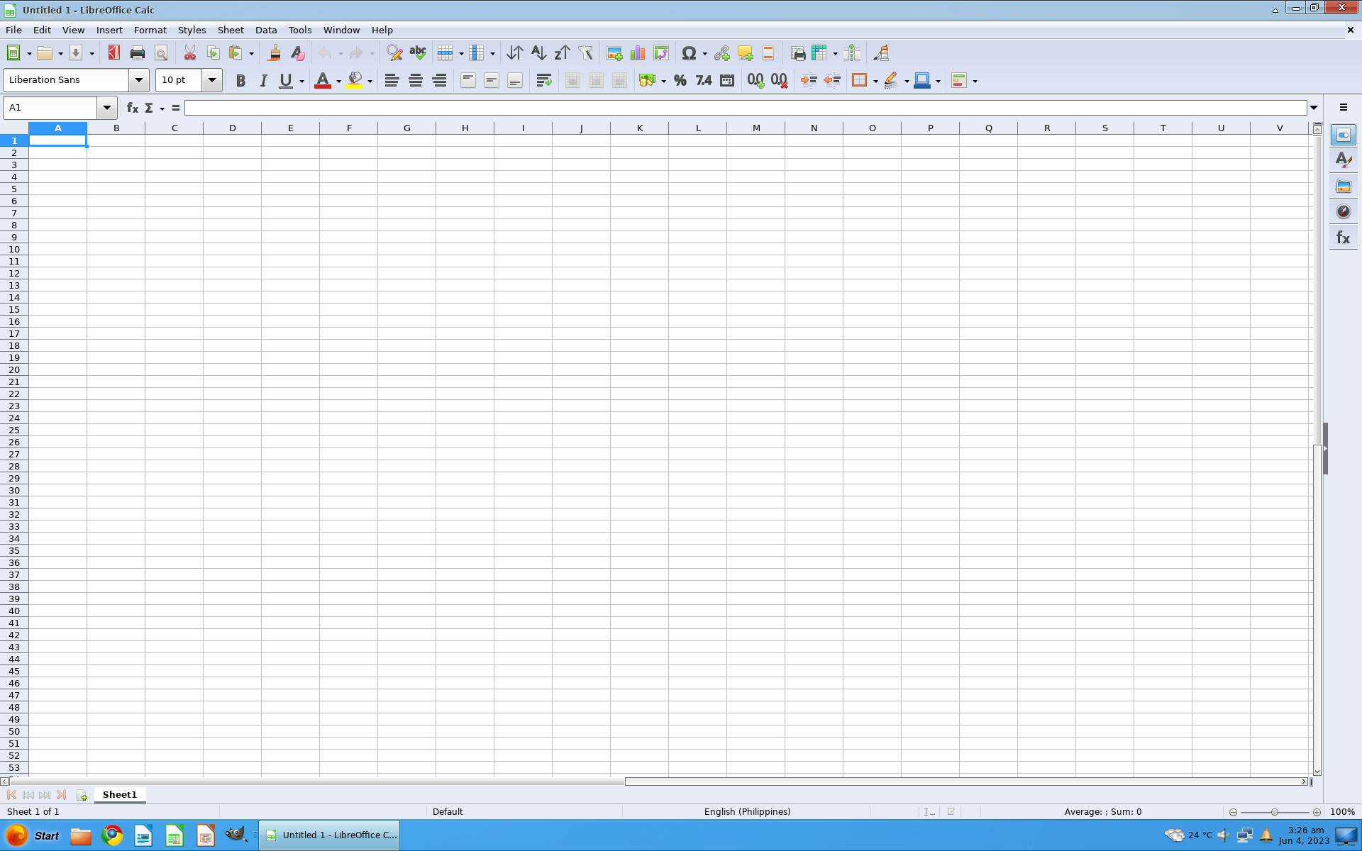Open the Function Wizard in formula bar
Viewport: 1362px width, 851px height.
pyautogui.click(x=132, y=108)
